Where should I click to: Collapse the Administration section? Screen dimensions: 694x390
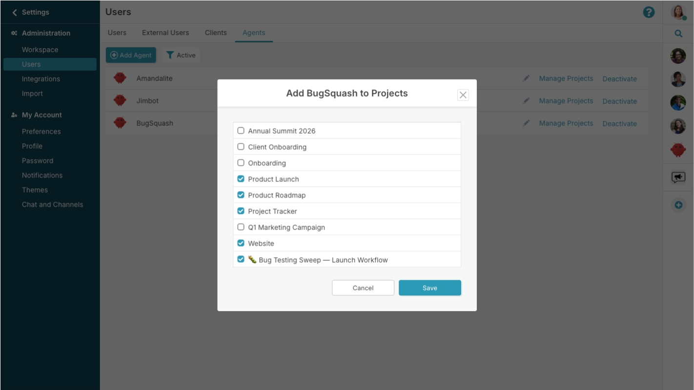46,33
